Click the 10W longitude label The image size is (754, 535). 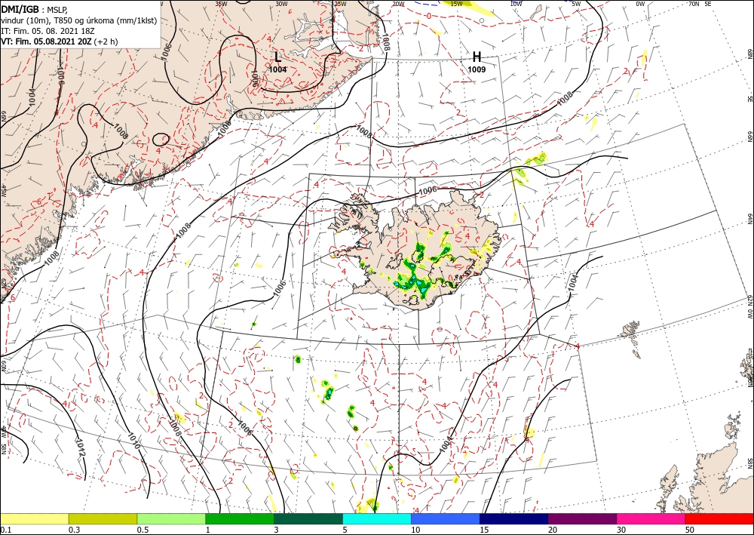516,4
